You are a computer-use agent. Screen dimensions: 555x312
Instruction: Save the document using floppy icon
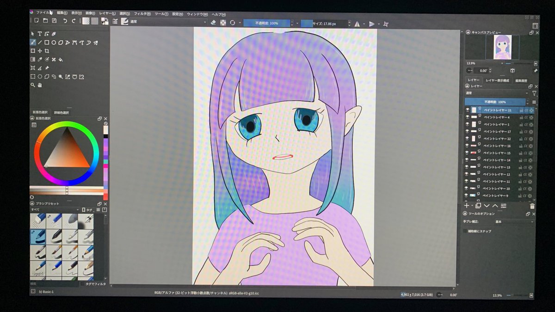pyautogui.click(x=54, y=21)
